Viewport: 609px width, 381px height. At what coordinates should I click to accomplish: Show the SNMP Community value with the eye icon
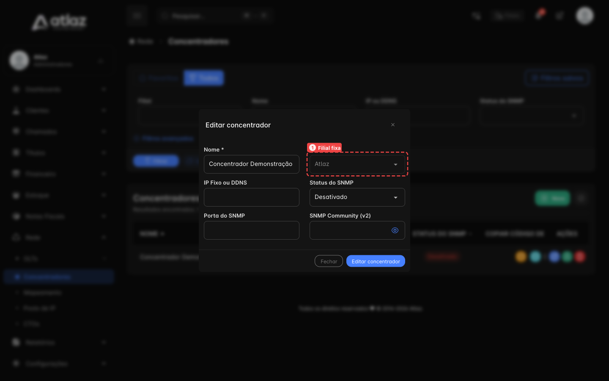pos(395,230)
